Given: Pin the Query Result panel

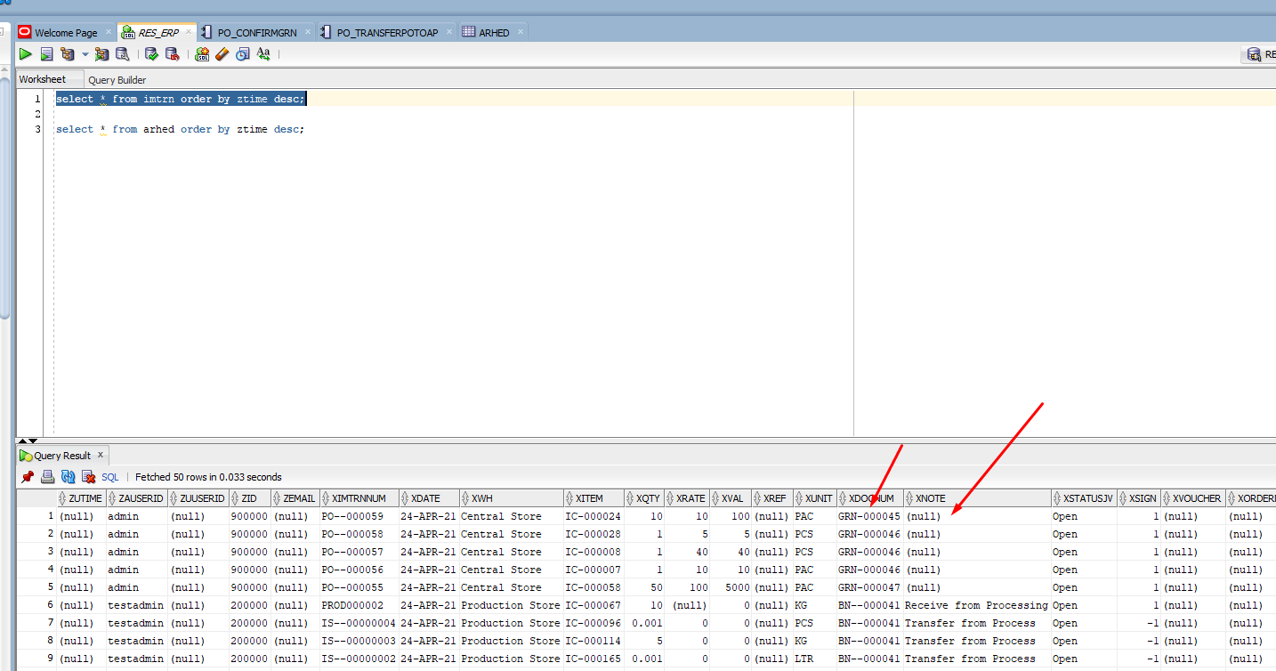Looking at the screenshot, I should click(28, 476).
